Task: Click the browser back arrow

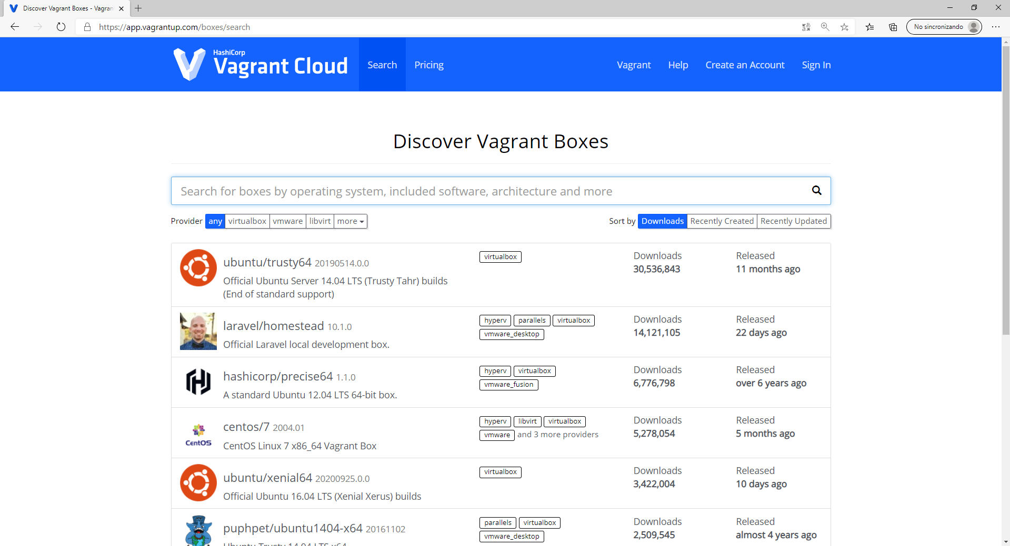Action: tap(15, 27)
